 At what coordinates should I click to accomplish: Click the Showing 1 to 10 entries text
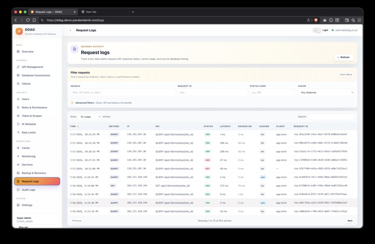214,221
